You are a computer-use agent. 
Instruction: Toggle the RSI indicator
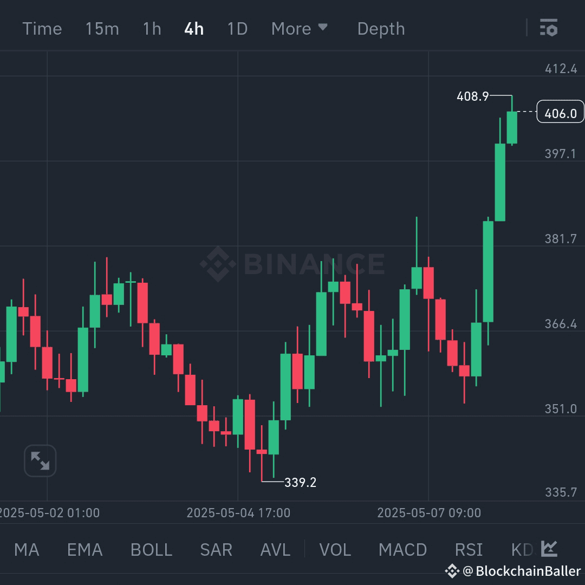tap(469, 549)
